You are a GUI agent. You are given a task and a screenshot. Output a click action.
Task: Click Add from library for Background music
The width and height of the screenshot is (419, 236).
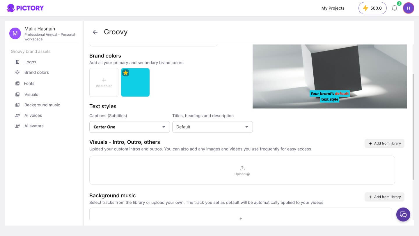(384, 197)
